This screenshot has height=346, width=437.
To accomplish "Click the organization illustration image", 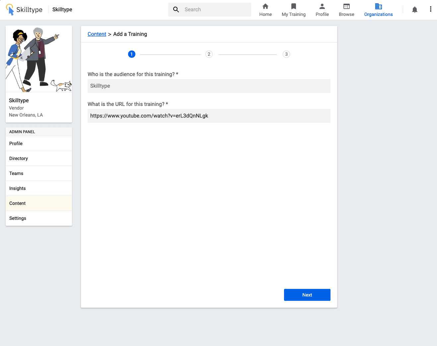I will click(39, 59).
